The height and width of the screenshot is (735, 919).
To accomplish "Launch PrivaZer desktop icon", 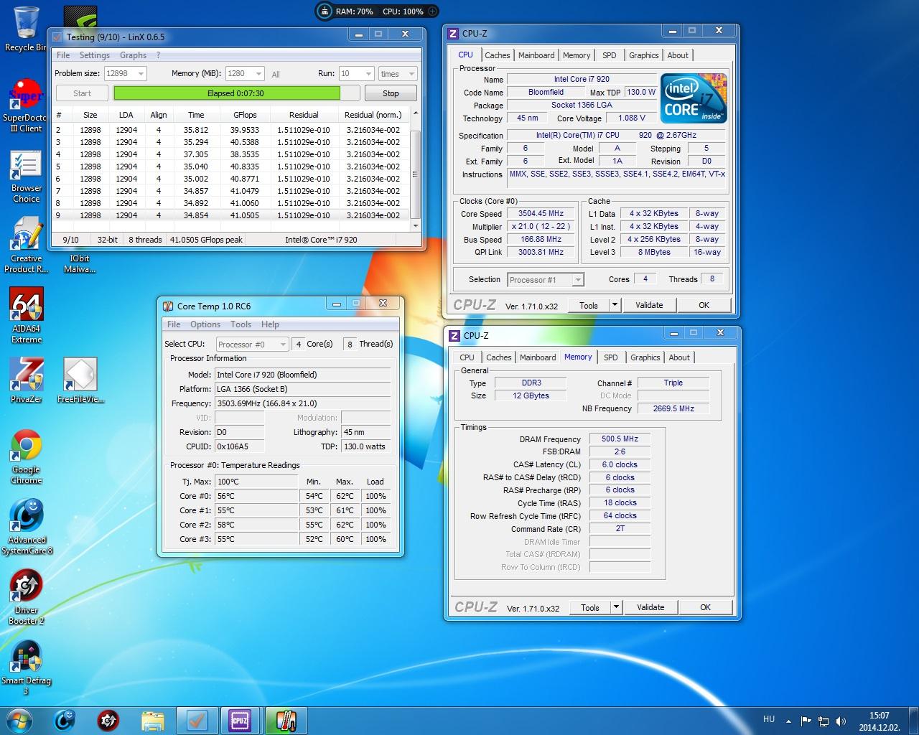I will pos(27,375).
